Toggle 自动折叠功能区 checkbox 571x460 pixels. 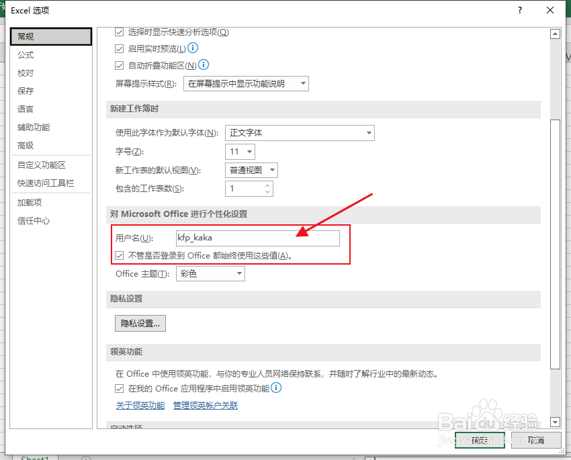(119, 66)
